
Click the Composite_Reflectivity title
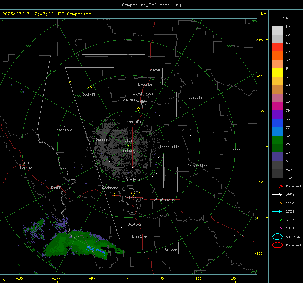(151, 5)
